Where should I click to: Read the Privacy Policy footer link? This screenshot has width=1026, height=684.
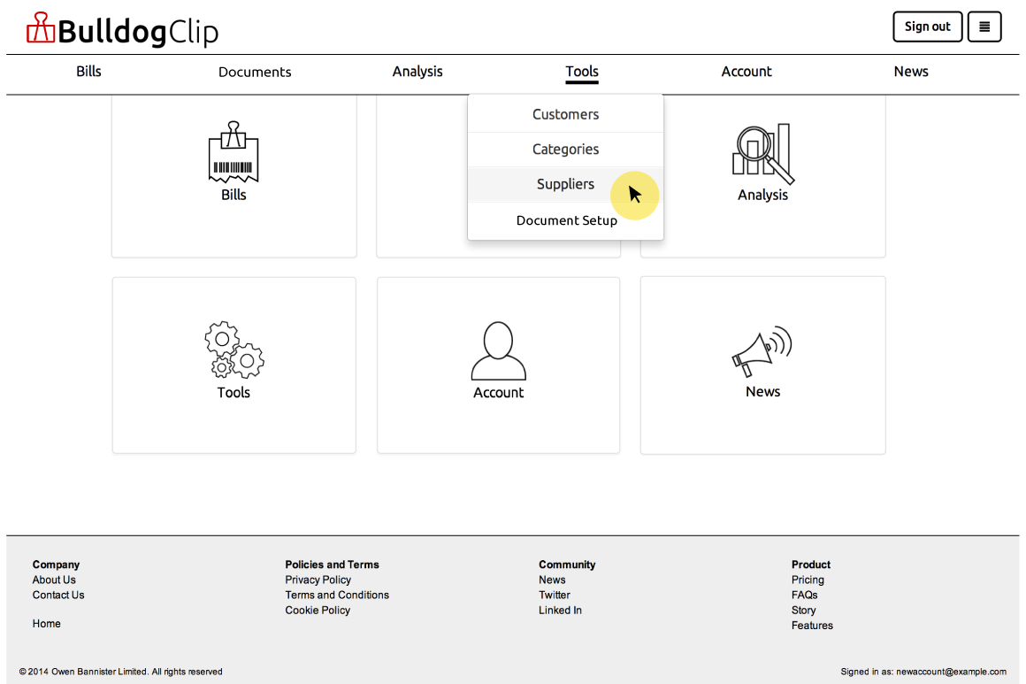point(318,580)
